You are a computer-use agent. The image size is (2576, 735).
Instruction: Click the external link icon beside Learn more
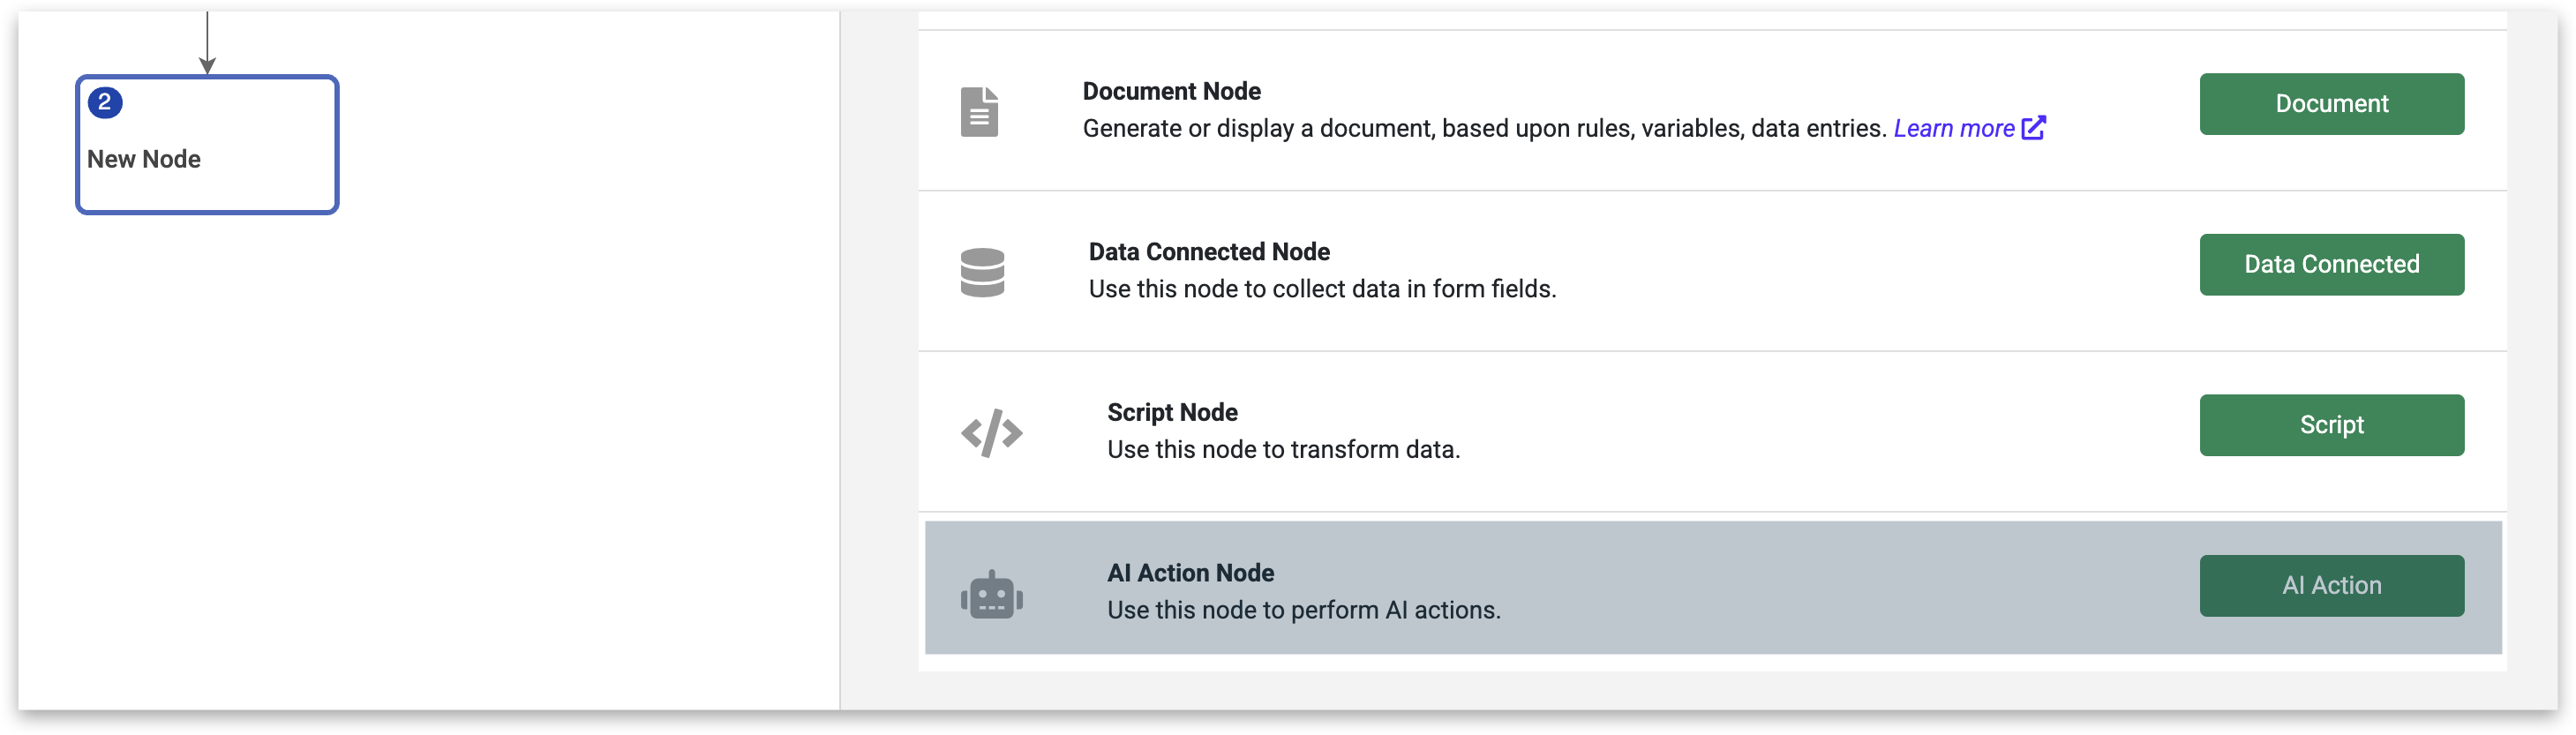(x=2034, y=128)
